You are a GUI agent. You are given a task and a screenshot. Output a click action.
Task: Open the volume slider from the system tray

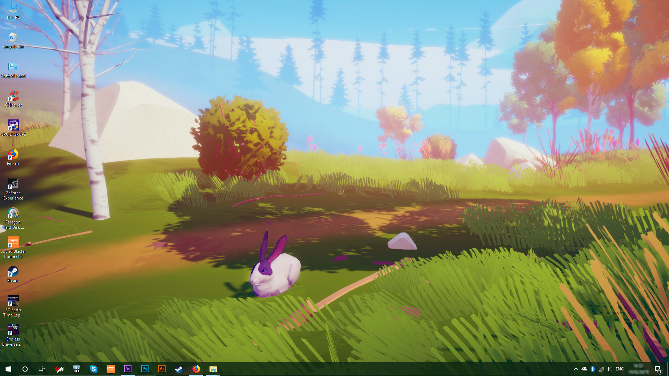tap(609, 369)
